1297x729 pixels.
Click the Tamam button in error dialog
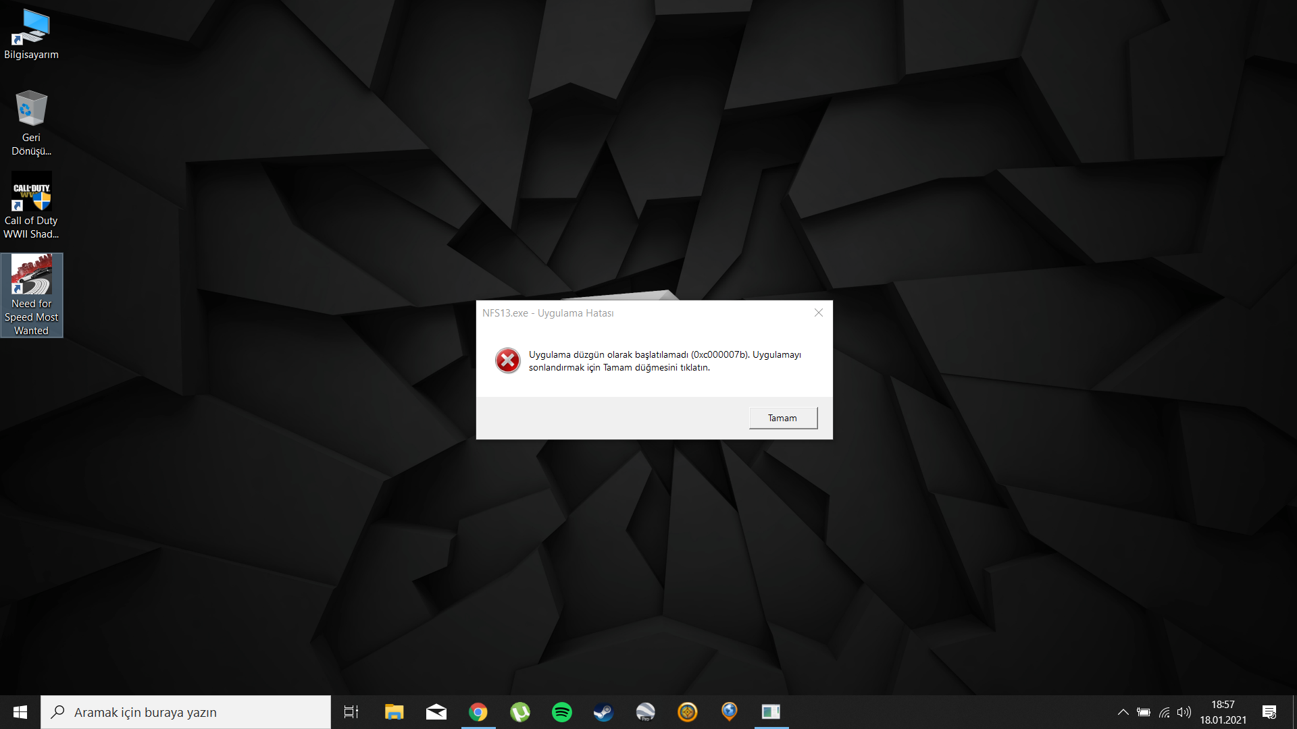point(783,418)
